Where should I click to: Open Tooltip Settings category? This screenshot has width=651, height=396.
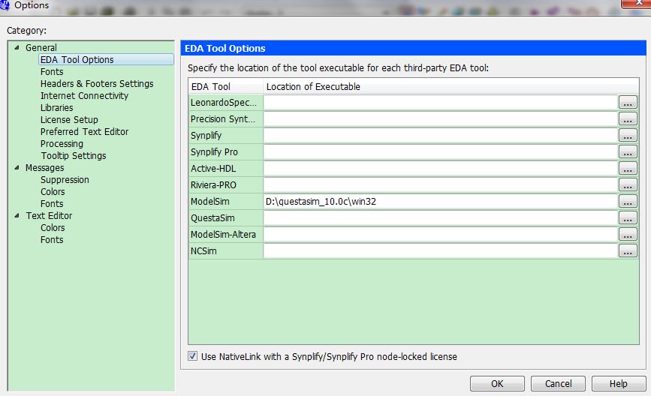pos(73,156)
